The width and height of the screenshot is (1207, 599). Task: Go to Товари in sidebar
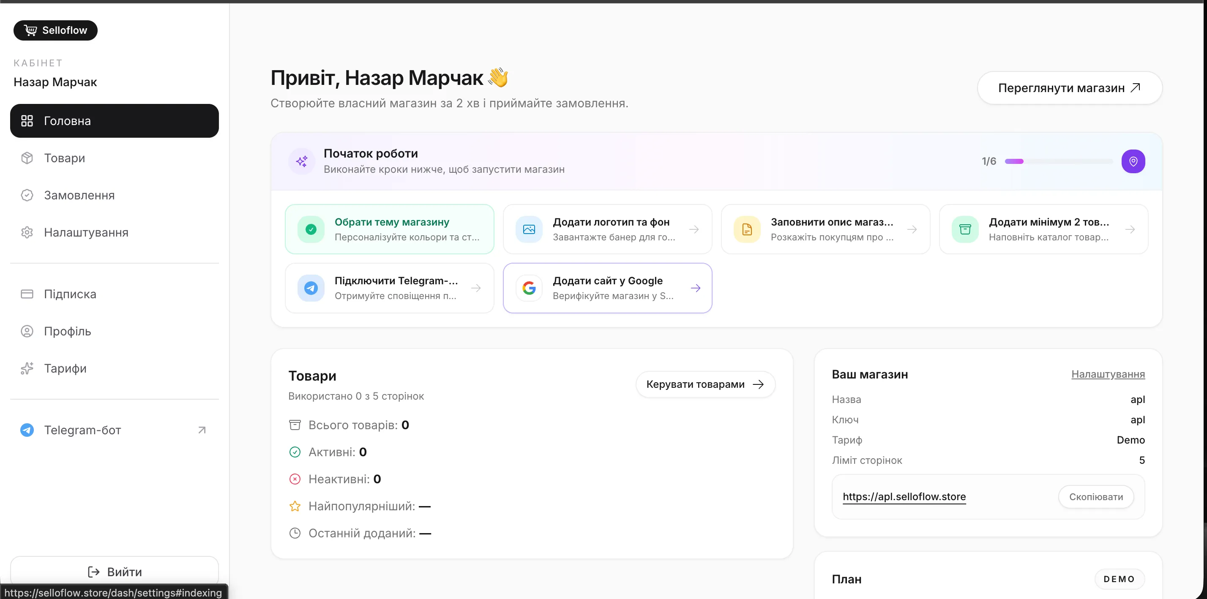click(x=115, y=158)
